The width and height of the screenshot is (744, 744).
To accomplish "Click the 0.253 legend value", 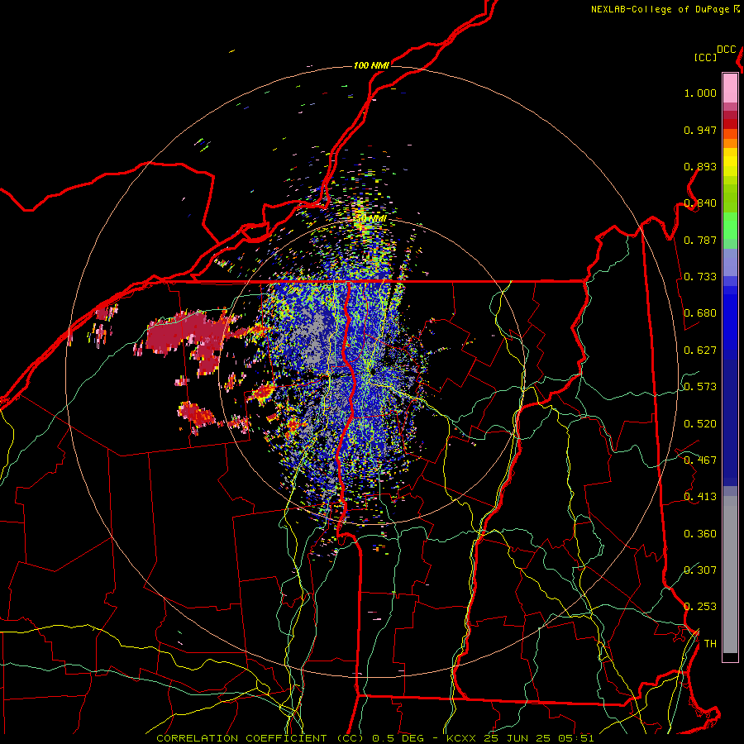I will [700, 607].
